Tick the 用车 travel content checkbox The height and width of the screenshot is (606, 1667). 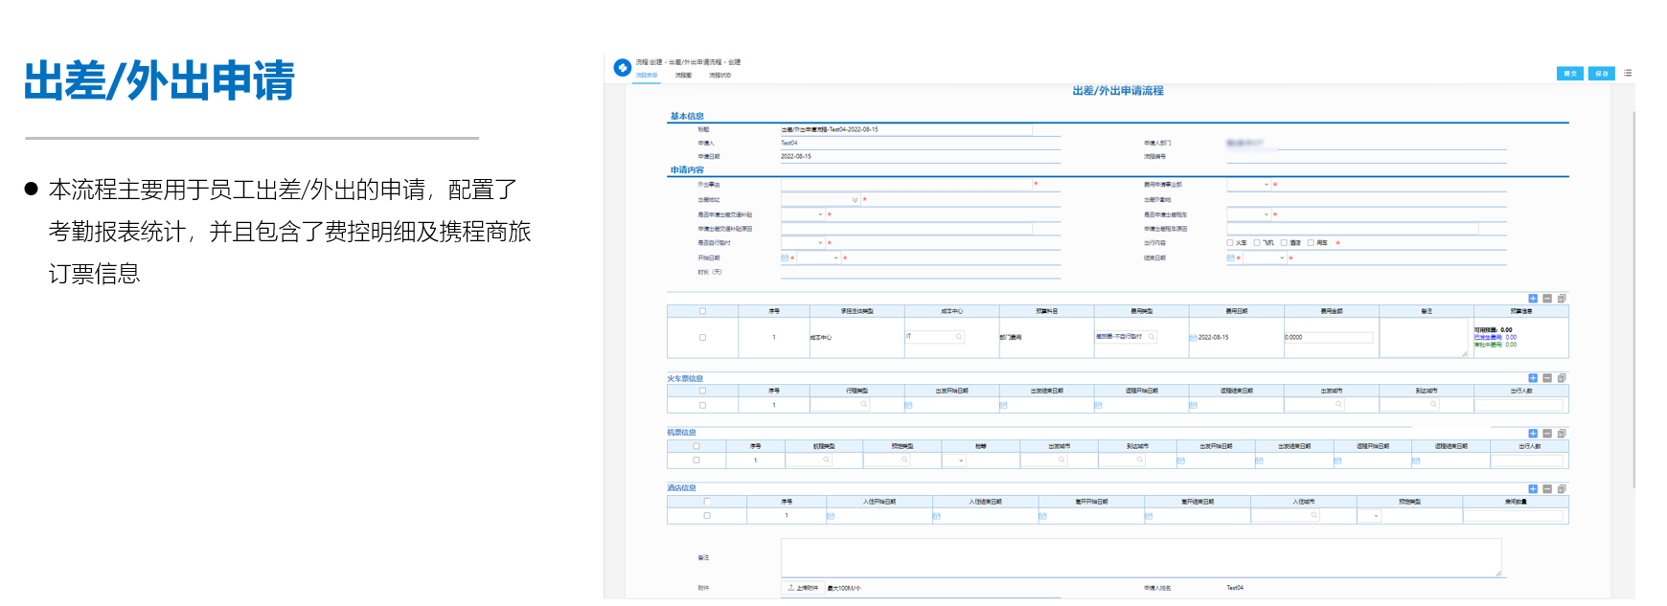[1311, 243]
